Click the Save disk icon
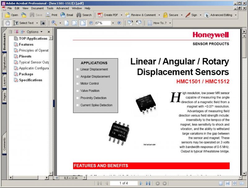The image size is (248, 188). [x=32, y=15]
